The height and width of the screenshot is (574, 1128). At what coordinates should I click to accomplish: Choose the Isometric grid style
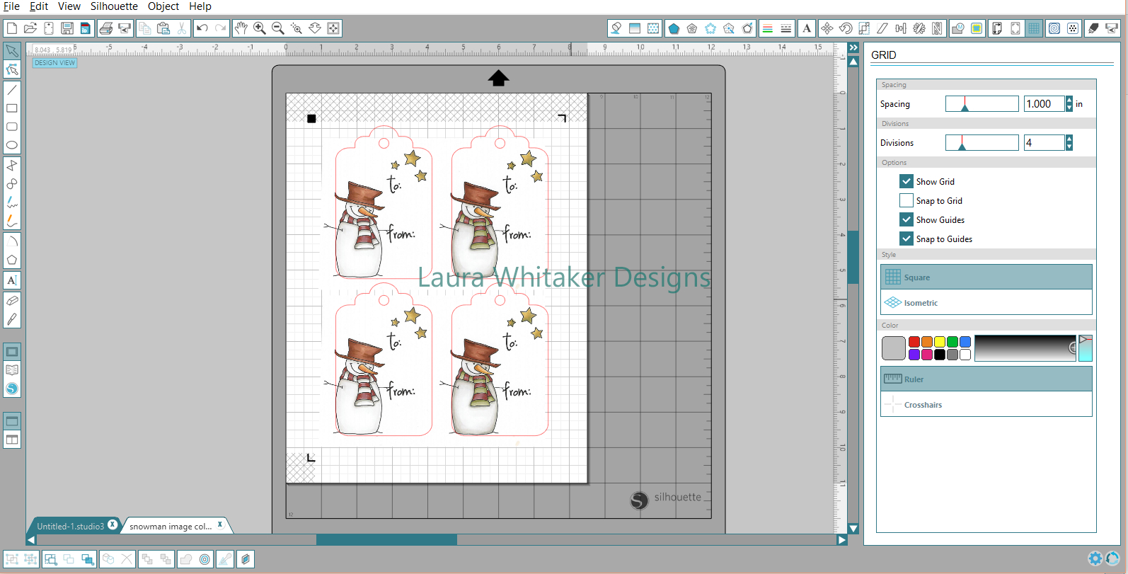coord(986,302)
